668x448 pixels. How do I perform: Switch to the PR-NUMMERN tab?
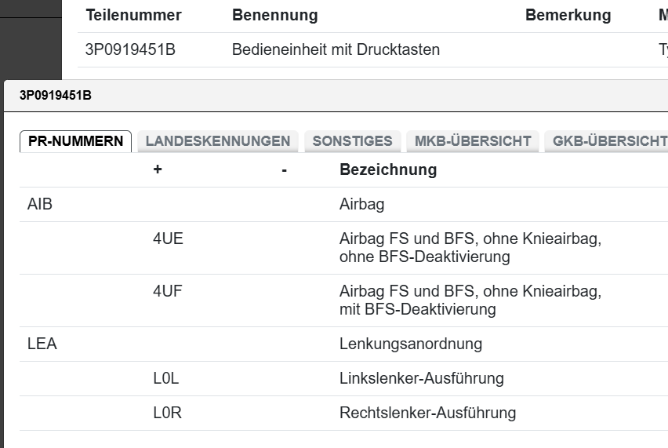click(x=75, y=141)
